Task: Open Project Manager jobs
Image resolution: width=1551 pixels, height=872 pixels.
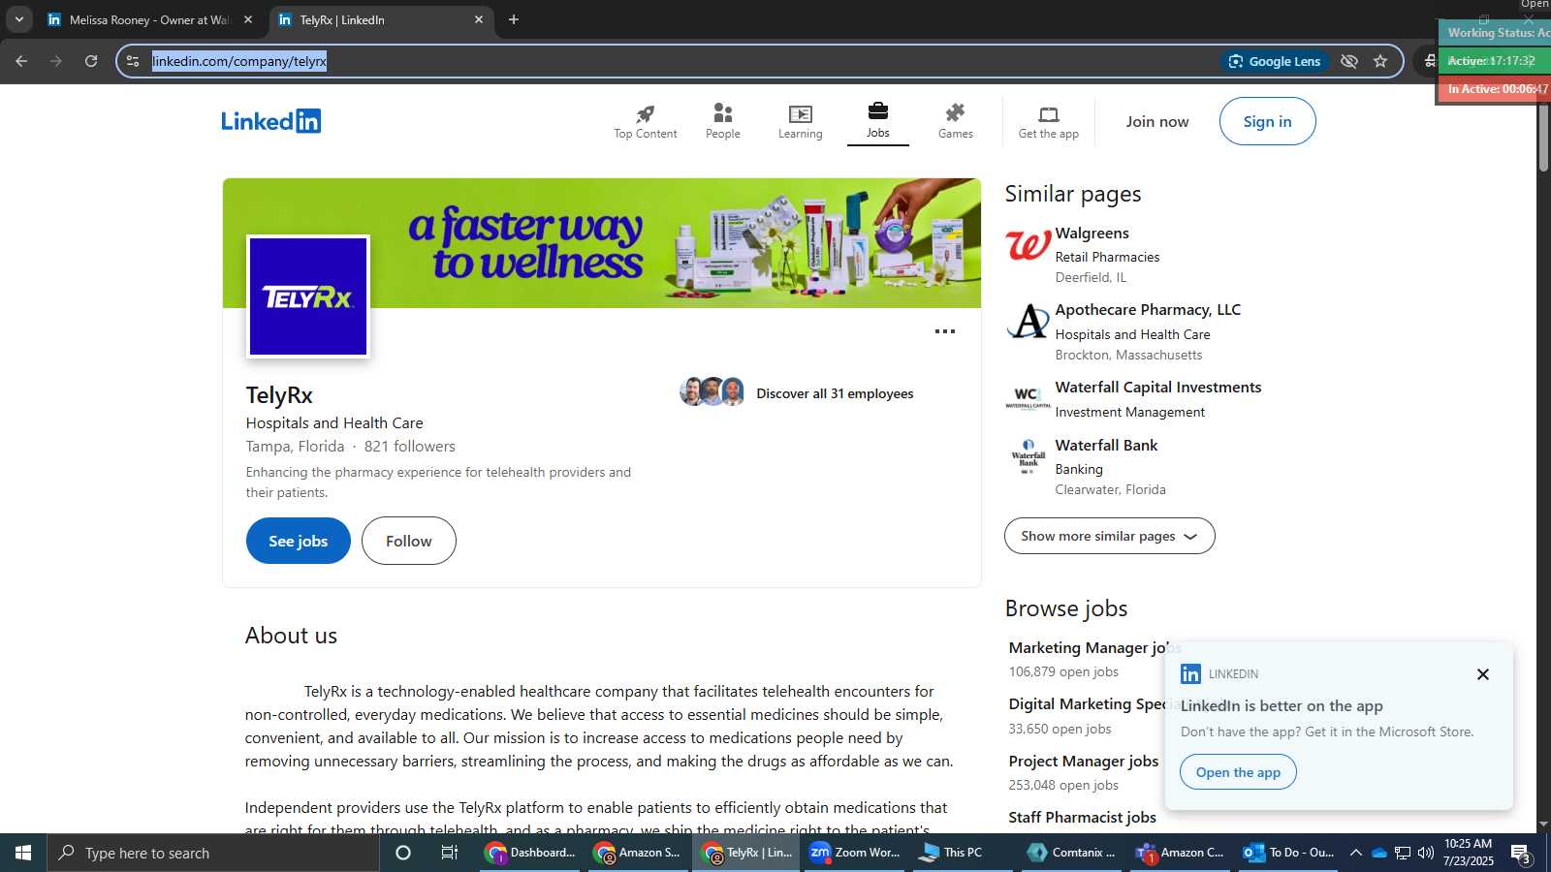Action: [x=1083, y=762]
